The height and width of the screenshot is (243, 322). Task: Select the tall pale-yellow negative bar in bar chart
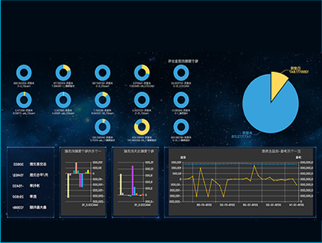69,186
